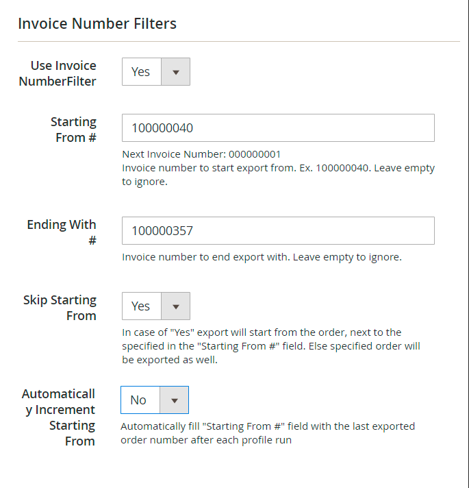This screenshot has height=488, width=469.
Task: Click the Ending With # label
Action: click(x=62, y=232)
